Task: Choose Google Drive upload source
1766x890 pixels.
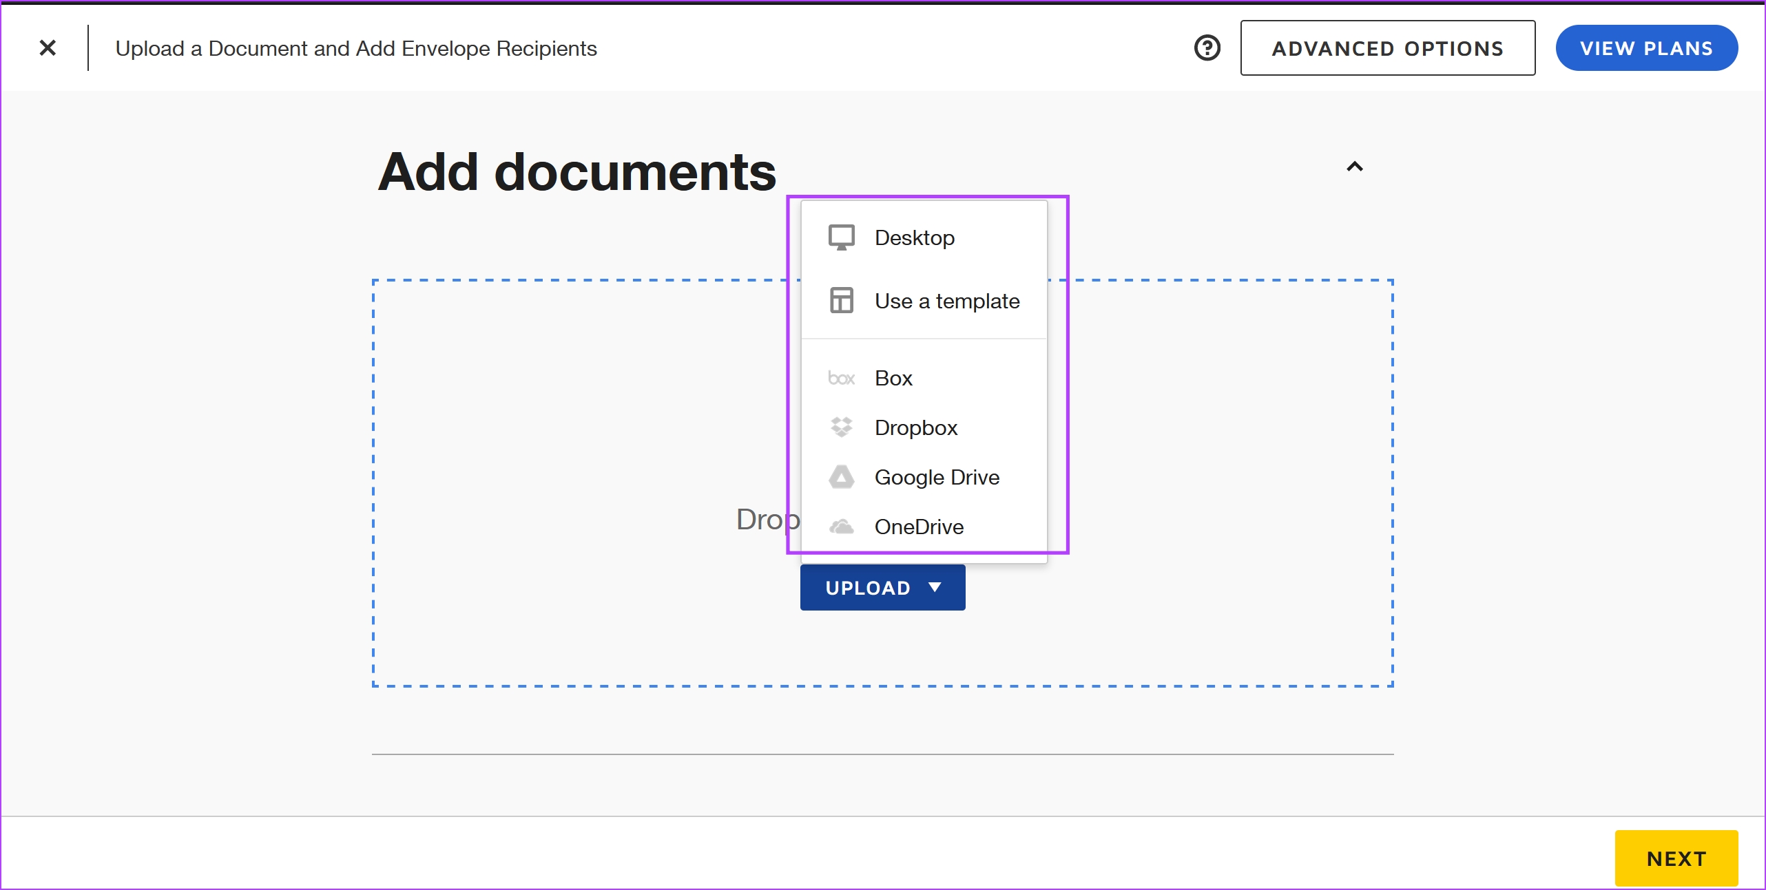Action: click(924, 477)
